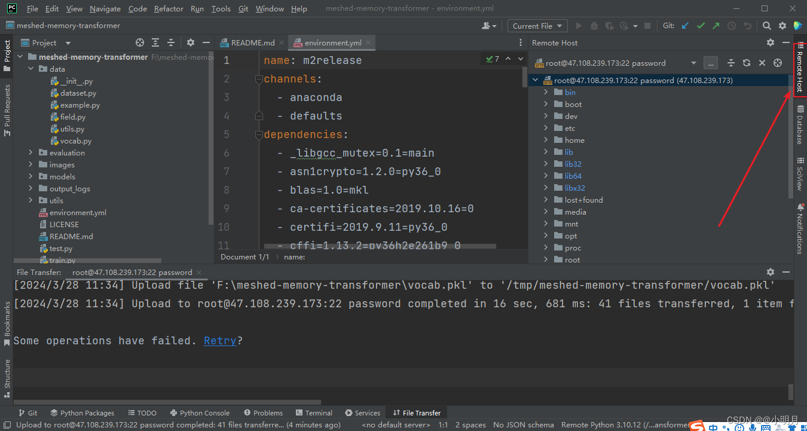Click the Remote Host refresh icon
The height and width of the screenshot is (431, 807).
point(747,63)
